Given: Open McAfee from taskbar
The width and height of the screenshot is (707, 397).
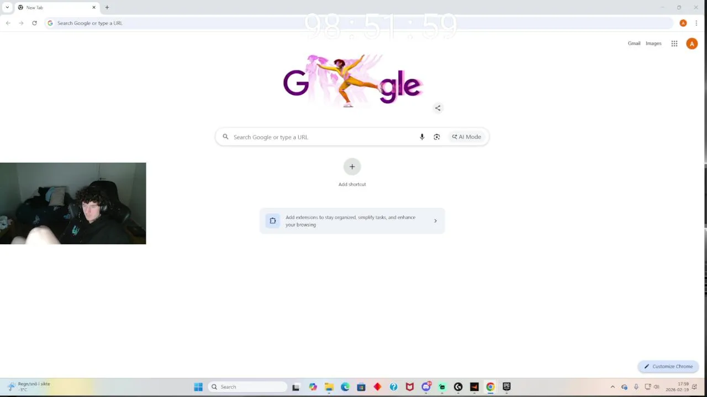Looking at the screenshot, I should (x=410, y=387).
